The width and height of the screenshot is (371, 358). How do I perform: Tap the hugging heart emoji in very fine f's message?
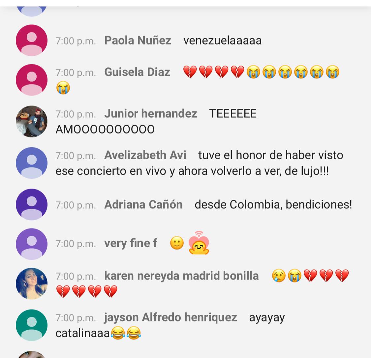pos(199,243)
